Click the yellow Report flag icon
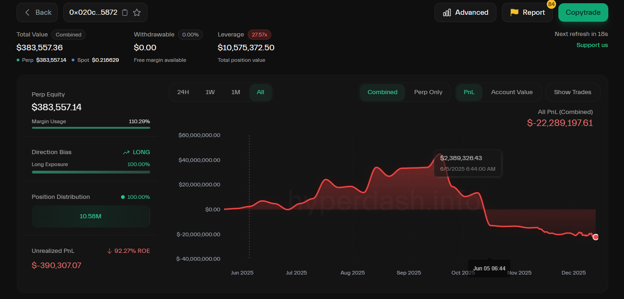The image size is (624, 299). 514,12
